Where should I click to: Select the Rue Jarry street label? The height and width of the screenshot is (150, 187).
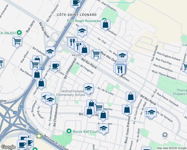coord(30,26)
